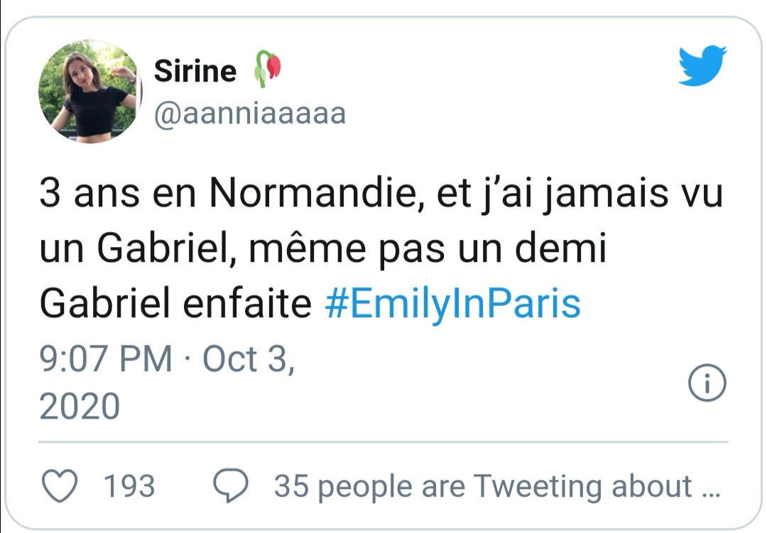Click the year 2020 in the date
Viewport: 767px width, 533px height.
pyautogui.click(x=79, y=407)
